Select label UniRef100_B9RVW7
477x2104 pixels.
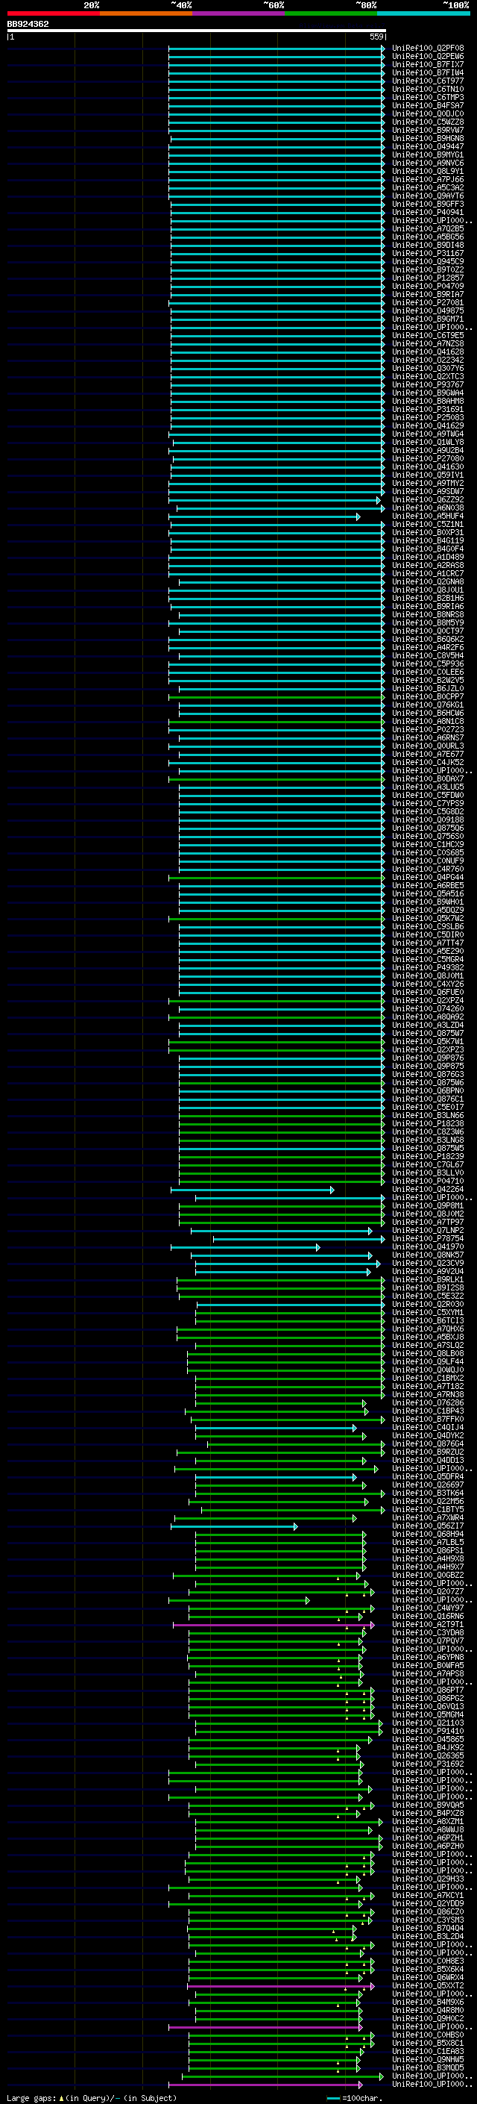pos(428,130)
